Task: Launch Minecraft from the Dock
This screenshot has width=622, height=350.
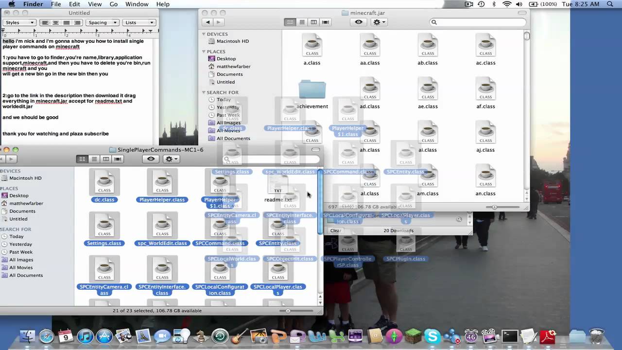Action: coord(413,336)
